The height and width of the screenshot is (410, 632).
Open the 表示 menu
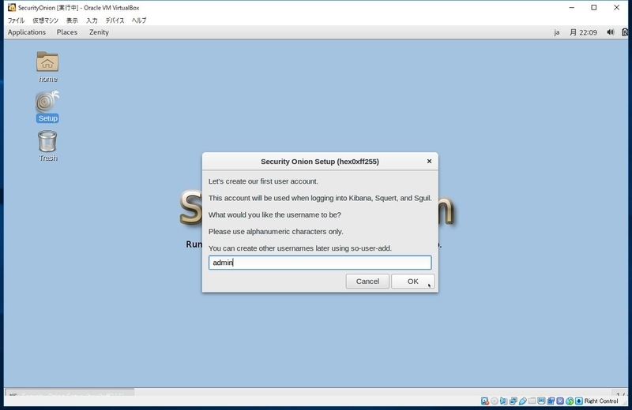tap(72, 20)
